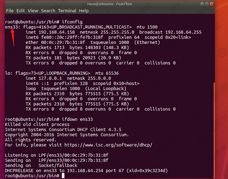Screen dimensions: 228x179
Task: Click the ifconfig command at first prompt
Action: 72,22
